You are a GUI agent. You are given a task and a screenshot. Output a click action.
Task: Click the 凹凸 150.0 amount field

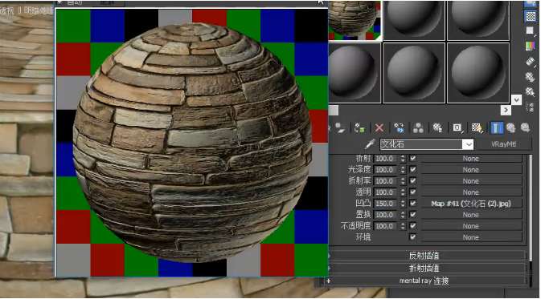(x=386, y=204)
